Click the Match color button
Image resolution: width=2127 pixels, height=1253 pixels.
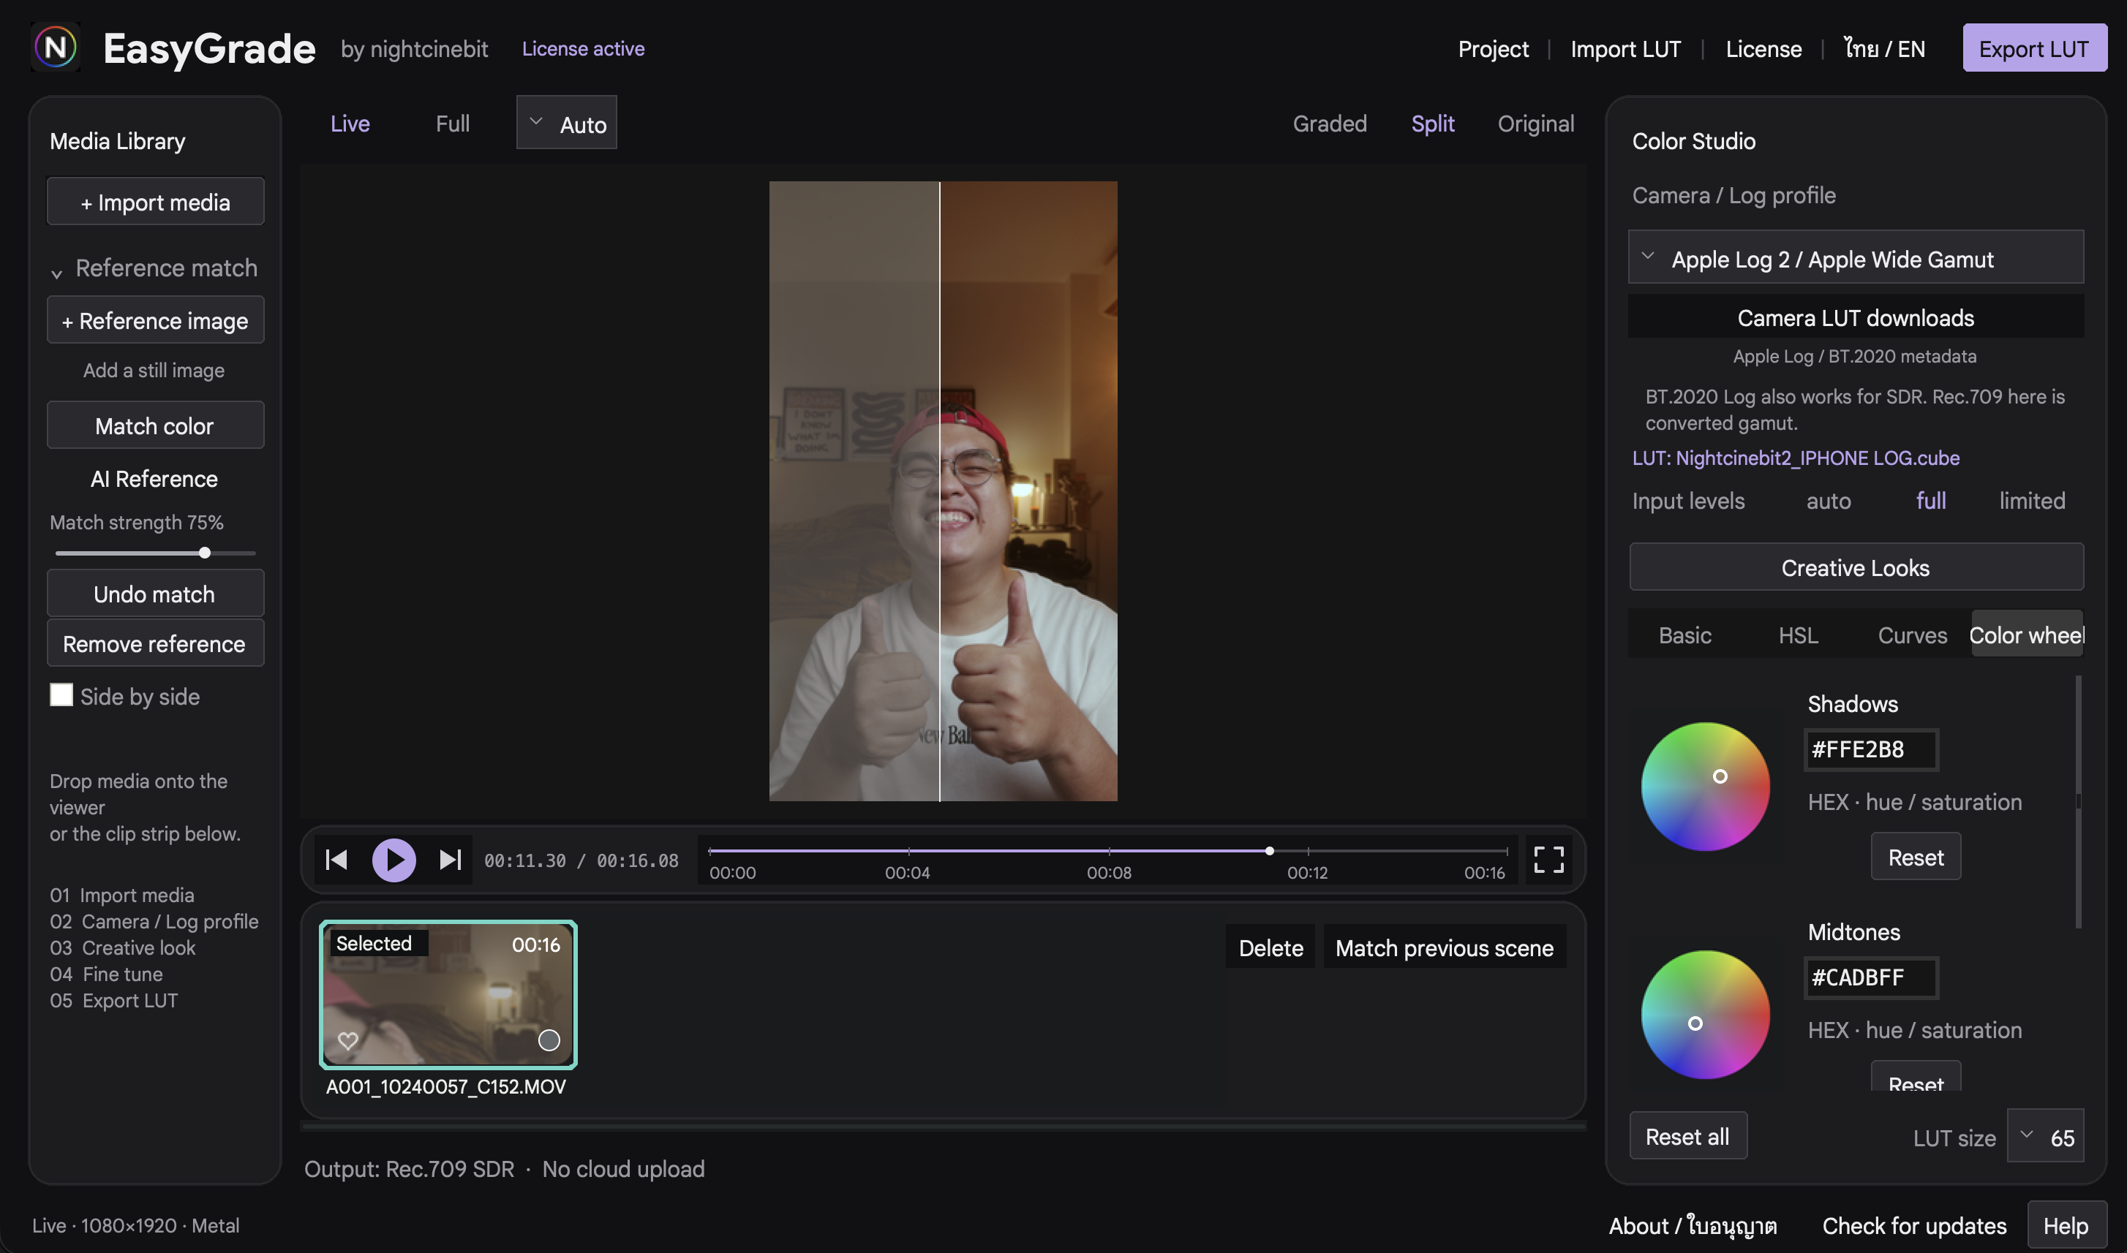coord(154,425)
